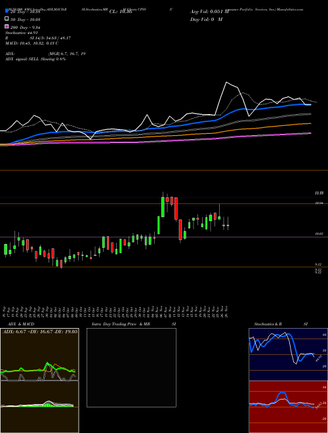Click the blue Stochastics sub-chart panel
The width and height of the screenshot is (328, 433).
pos(288,354)
